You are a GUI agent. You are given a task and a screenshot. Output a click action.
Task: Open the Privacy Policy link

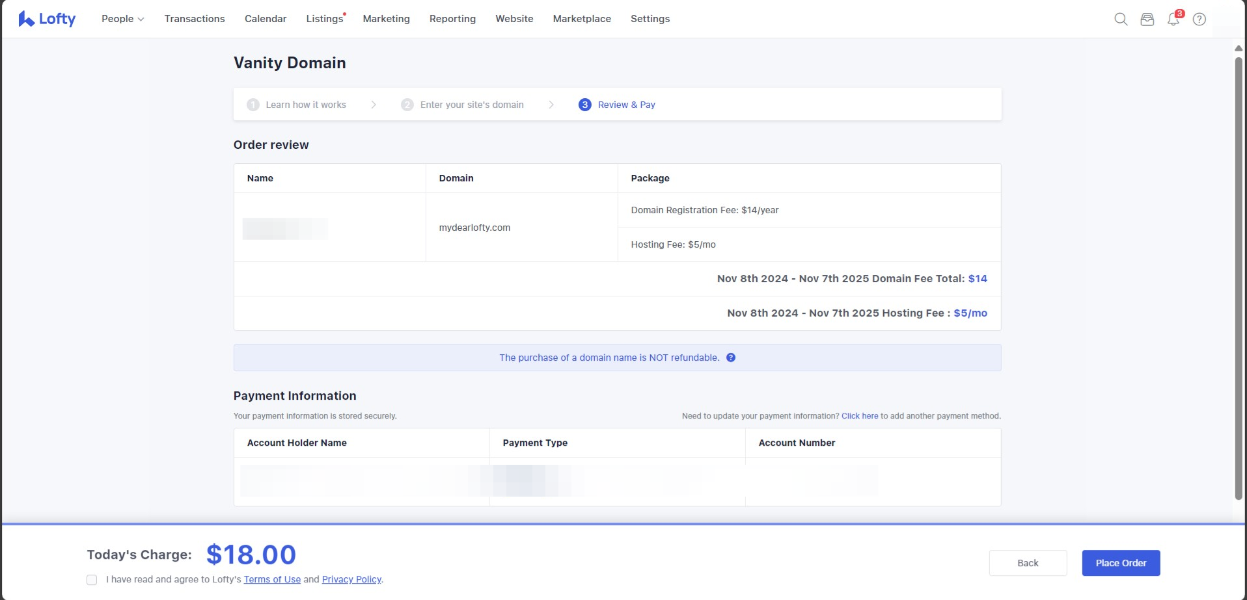click(351, 579)
